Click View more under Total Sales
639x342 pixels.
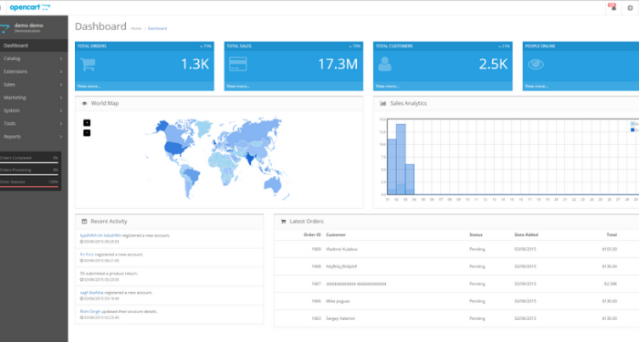coord(238,87)
